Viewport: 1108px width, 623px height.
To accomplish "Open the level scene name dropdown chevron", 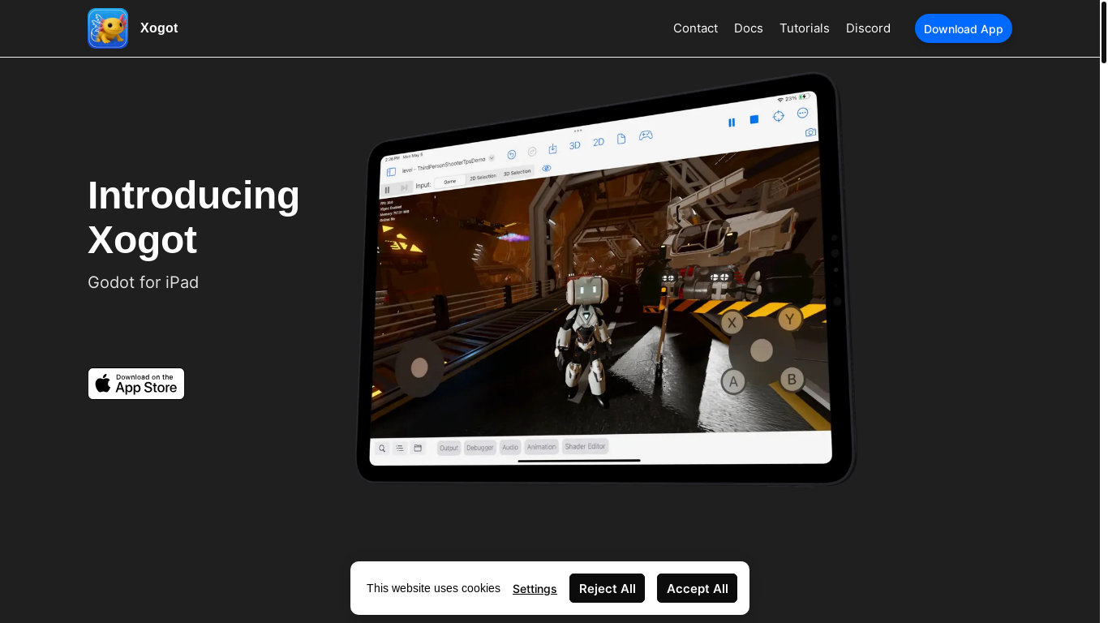I will 492,157.
